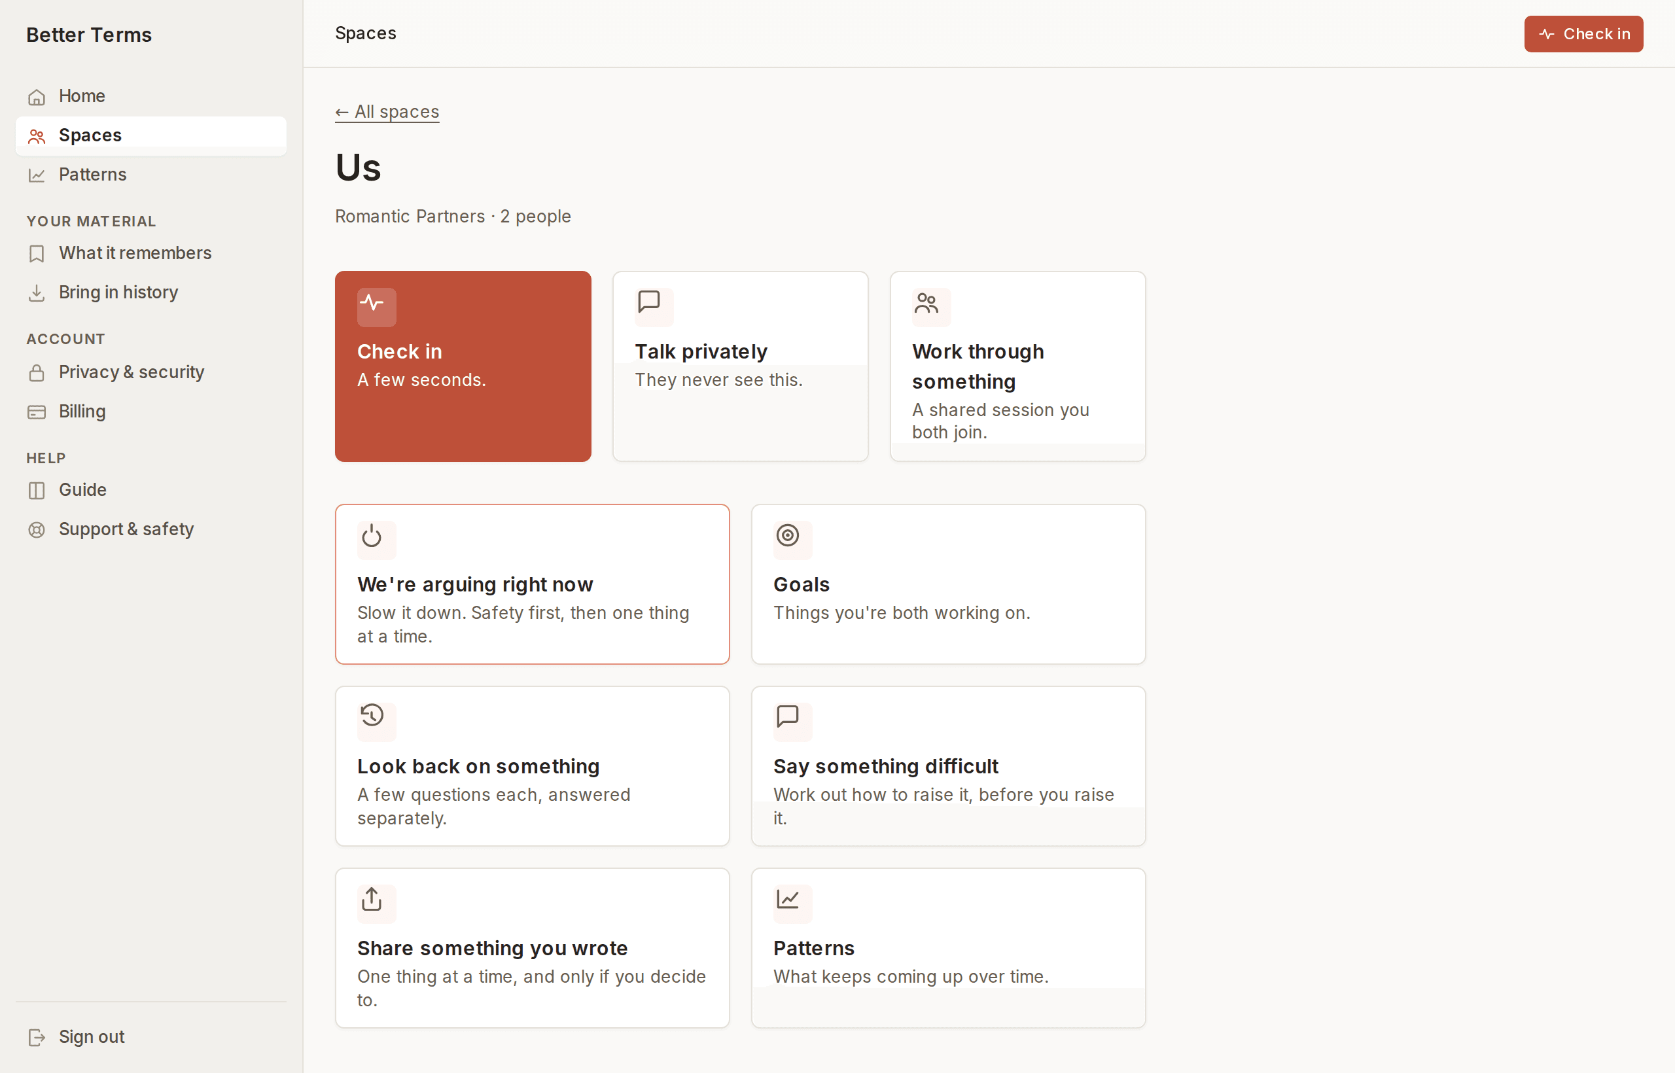Click text 'What keeps coming up over time.'
Screen dimensions: 1675x1073
click(x=911, y=977)
